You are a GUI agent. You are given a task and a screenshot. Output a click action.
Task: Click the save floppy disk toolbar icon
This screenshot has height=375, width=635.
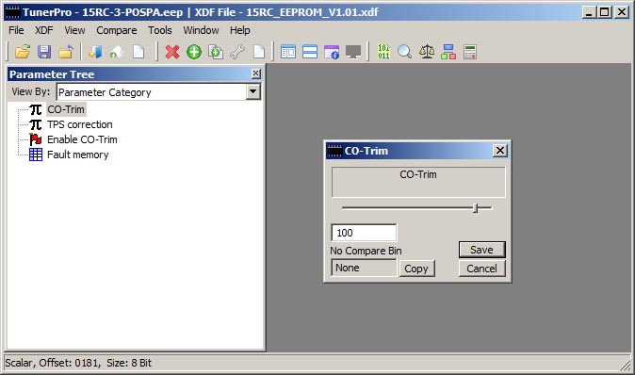(x=44, y=52)
